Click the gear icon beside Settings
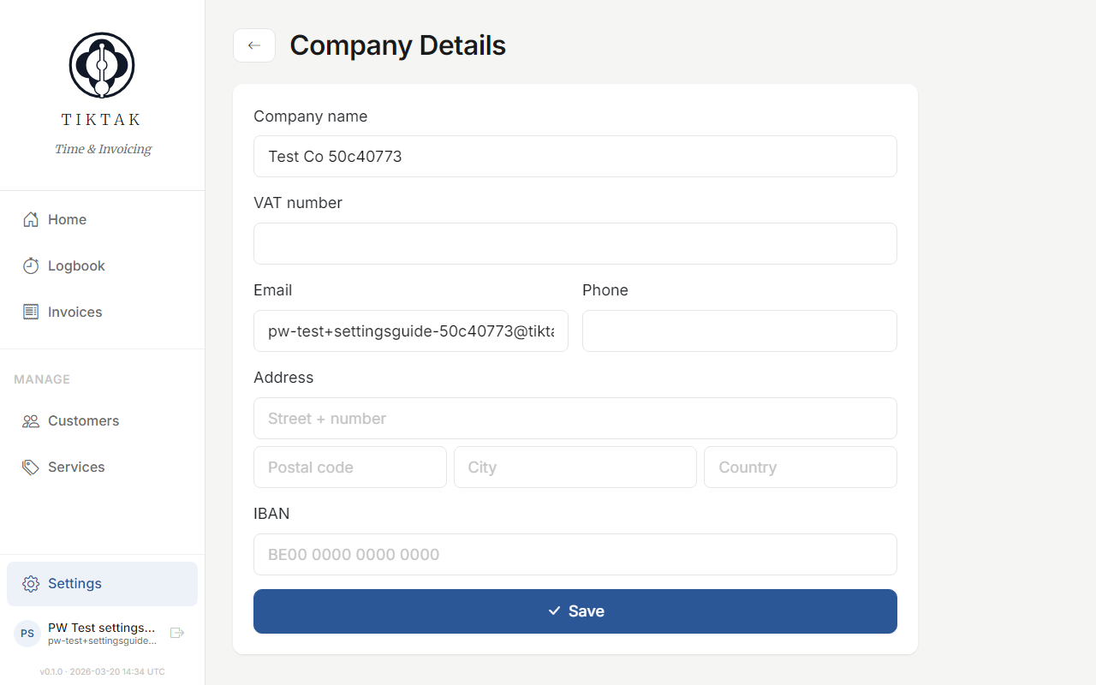The height and width of the screenshot is (685, 1096). coord(30,583)
